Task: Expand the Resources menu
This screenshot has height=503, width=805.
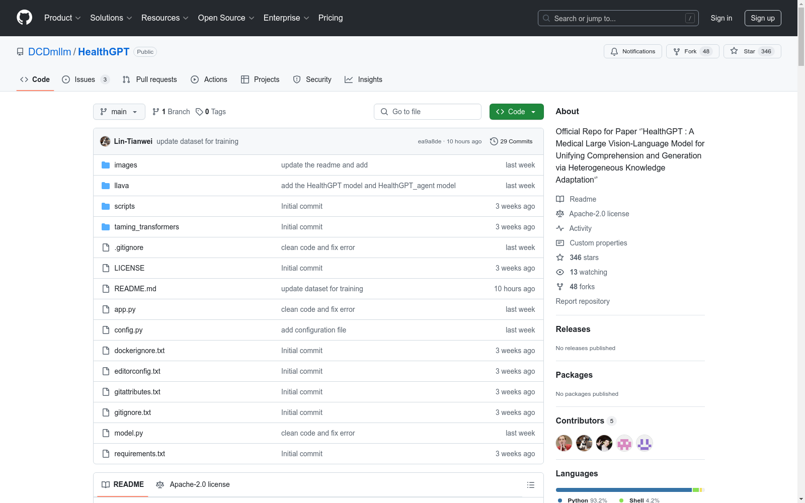Action: click(x=165, y=18)
